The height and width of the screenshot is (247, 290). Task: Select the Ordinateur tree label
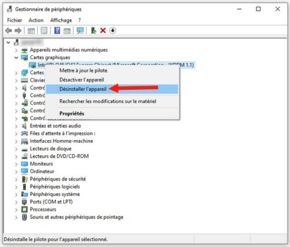42,172
